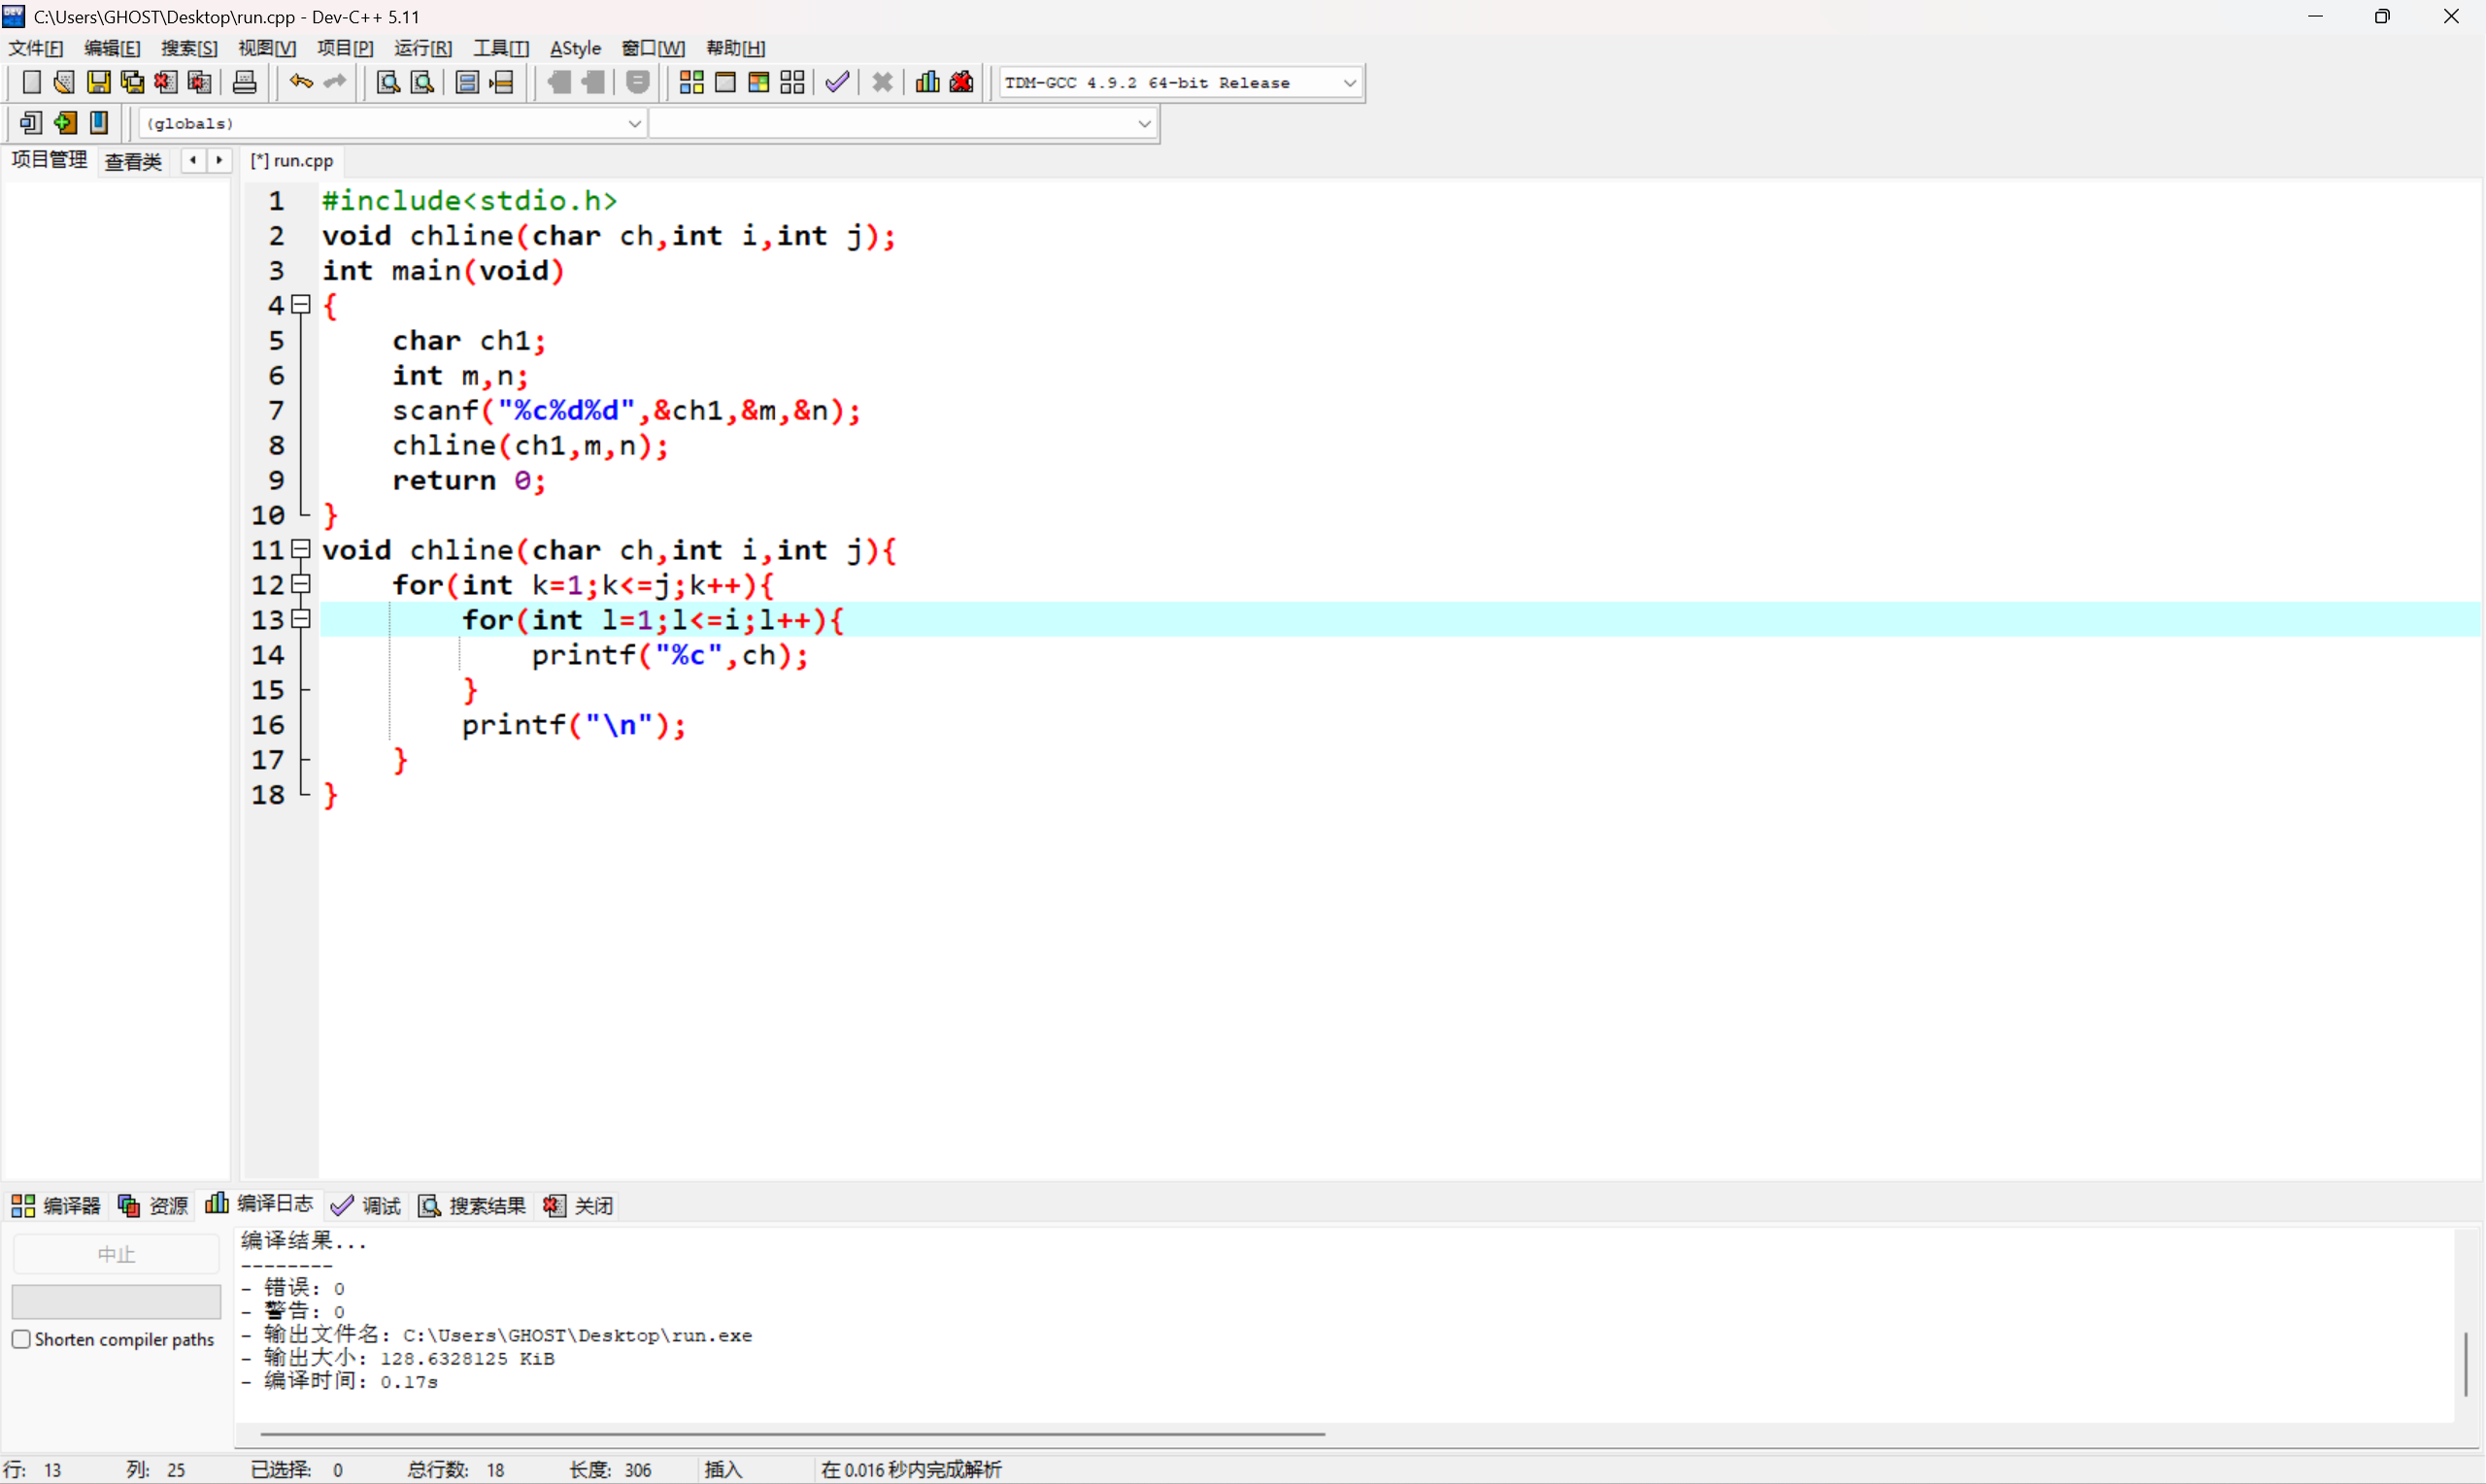
Task: Click the Compile & Run multicolor icon
Action: tap(758, 82)
